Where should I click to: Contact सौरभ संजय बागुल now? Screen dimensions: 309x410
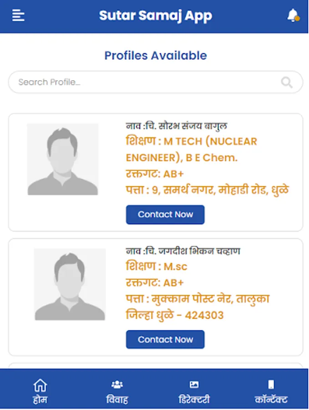click(165, 215)
